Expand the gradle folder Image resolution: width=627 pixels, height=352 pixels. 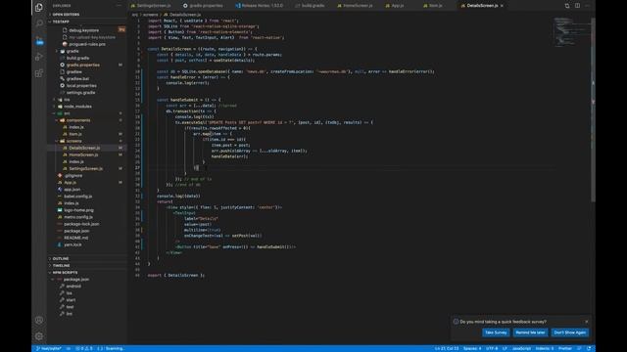coord(72,51)
